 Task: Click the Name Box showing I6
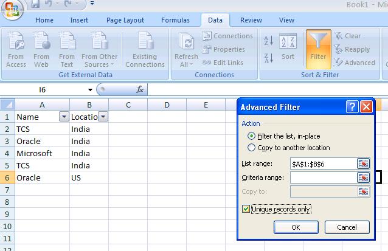pyautogui.click(x=43, y=89)
